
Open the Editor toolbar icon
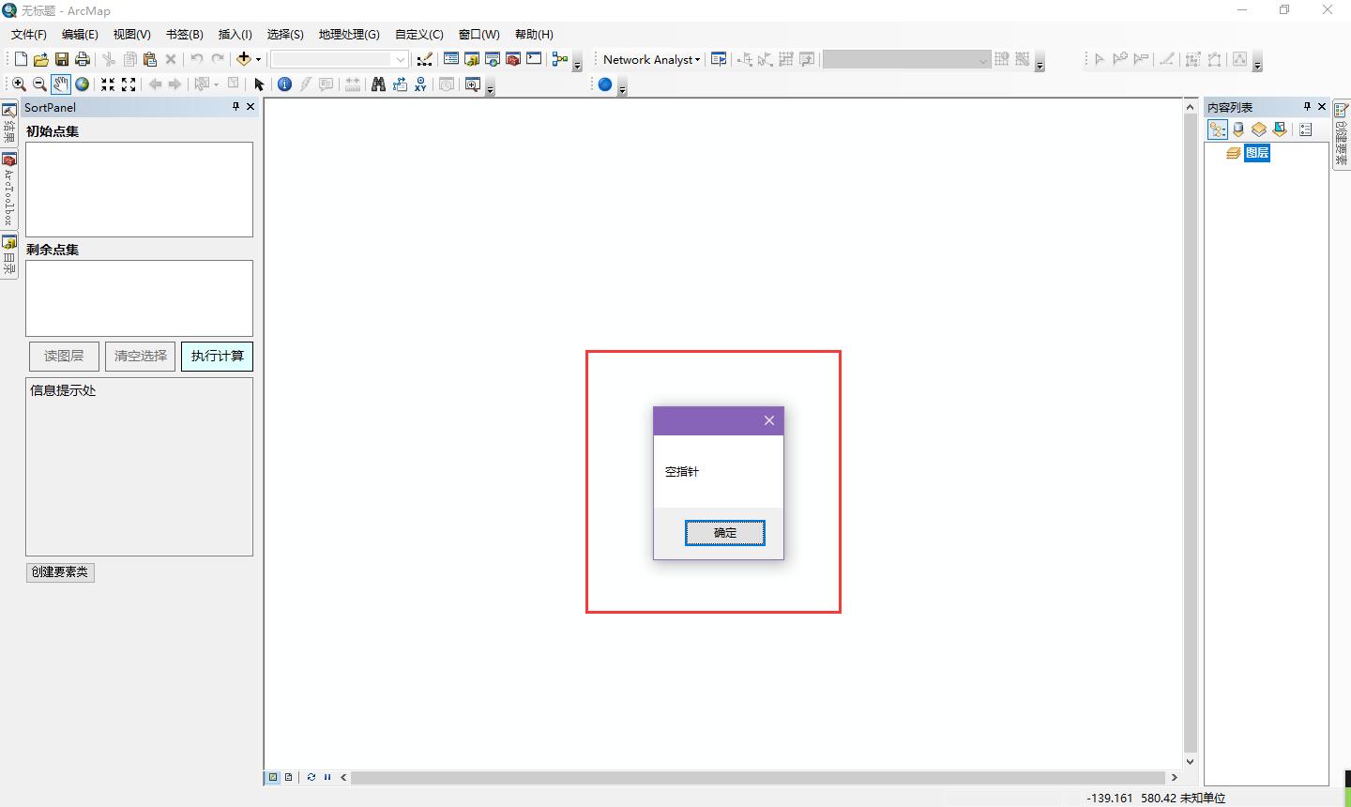(425, 59)
